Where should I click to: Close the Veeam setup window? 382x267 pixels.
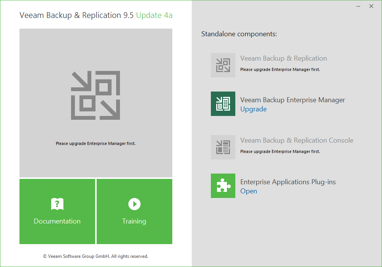coord(371,6)
